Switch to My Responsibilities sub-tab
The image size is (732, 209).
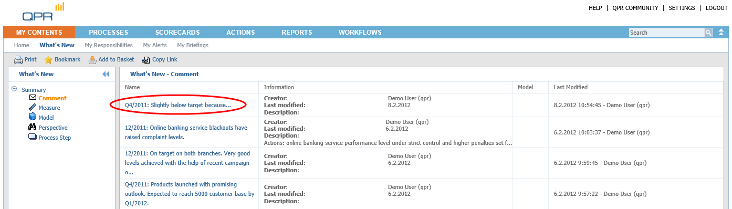[x=109, y=46]
